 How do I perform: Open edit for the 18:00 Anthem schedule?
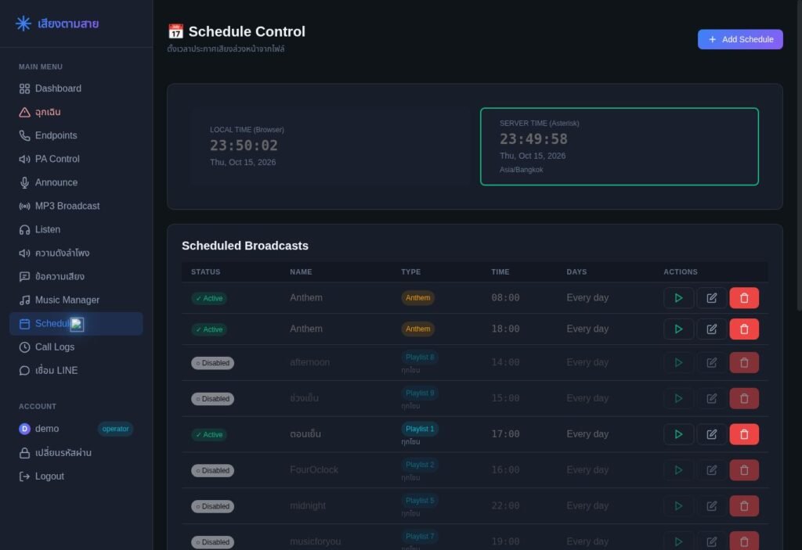tap(711, 329)
